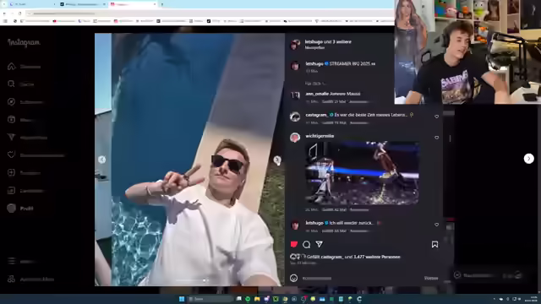Screen dimensions: 541x304
Task: Open ann_omalie commenter profile
Action: pyautogui.click(x=317, y=94)
